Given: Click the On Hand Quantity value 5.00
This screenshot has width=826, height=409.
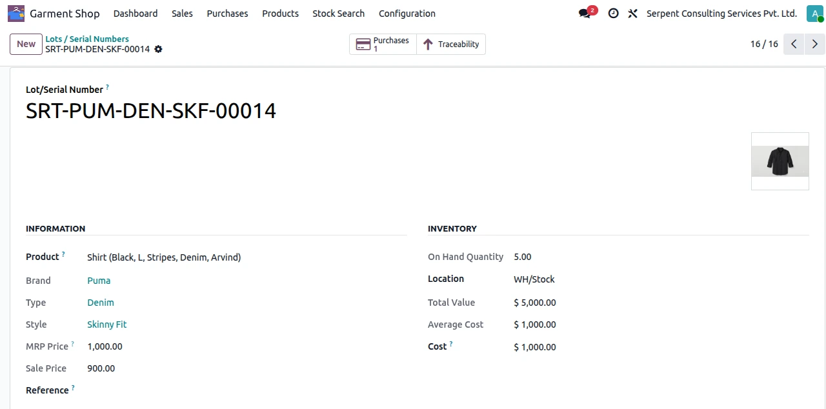Looking at the screenshot, I should (523, 257).
